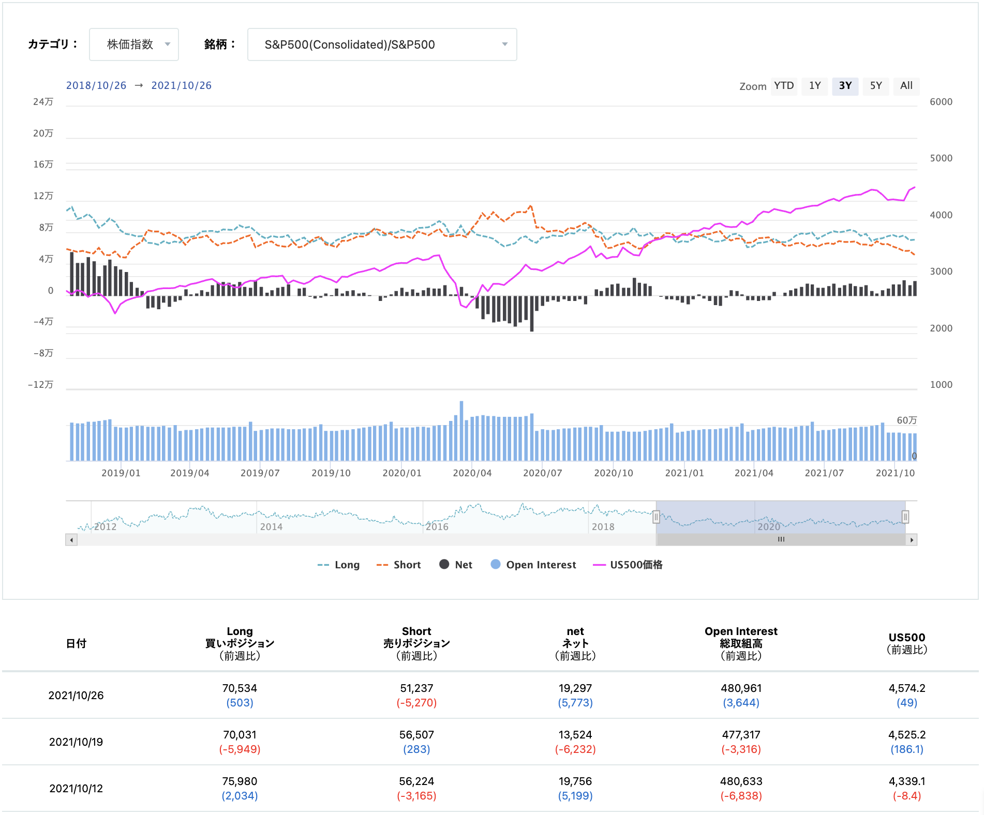Image resolution: width=984 pixels, height=815 pixels.
Task: Click the date cell 2021/10/12
Action: tap(76, 789)
